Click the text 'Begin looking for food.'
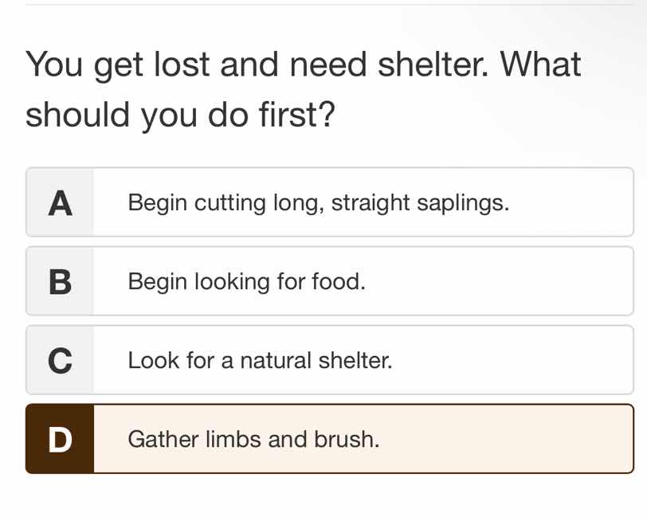647x521 pixels. (x=245, y=281)
